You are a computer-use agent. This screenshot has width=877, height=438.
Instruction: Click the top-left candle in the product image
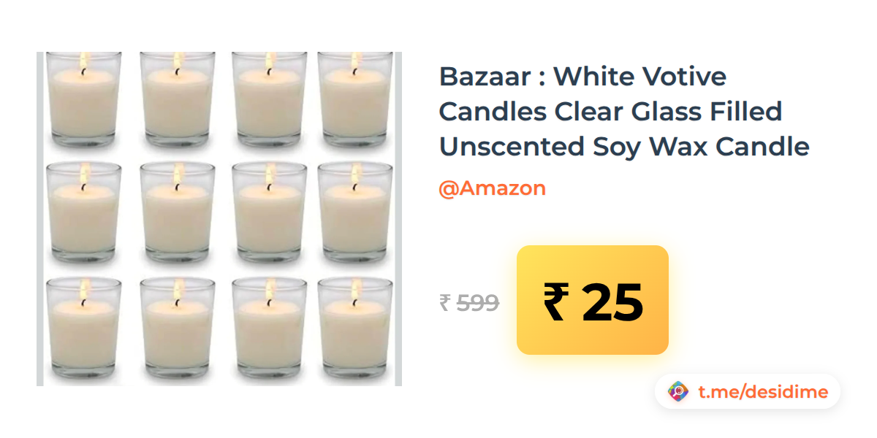tap(84, 99)
